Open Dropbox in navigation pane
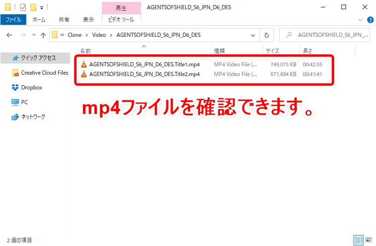 point(32,88)
